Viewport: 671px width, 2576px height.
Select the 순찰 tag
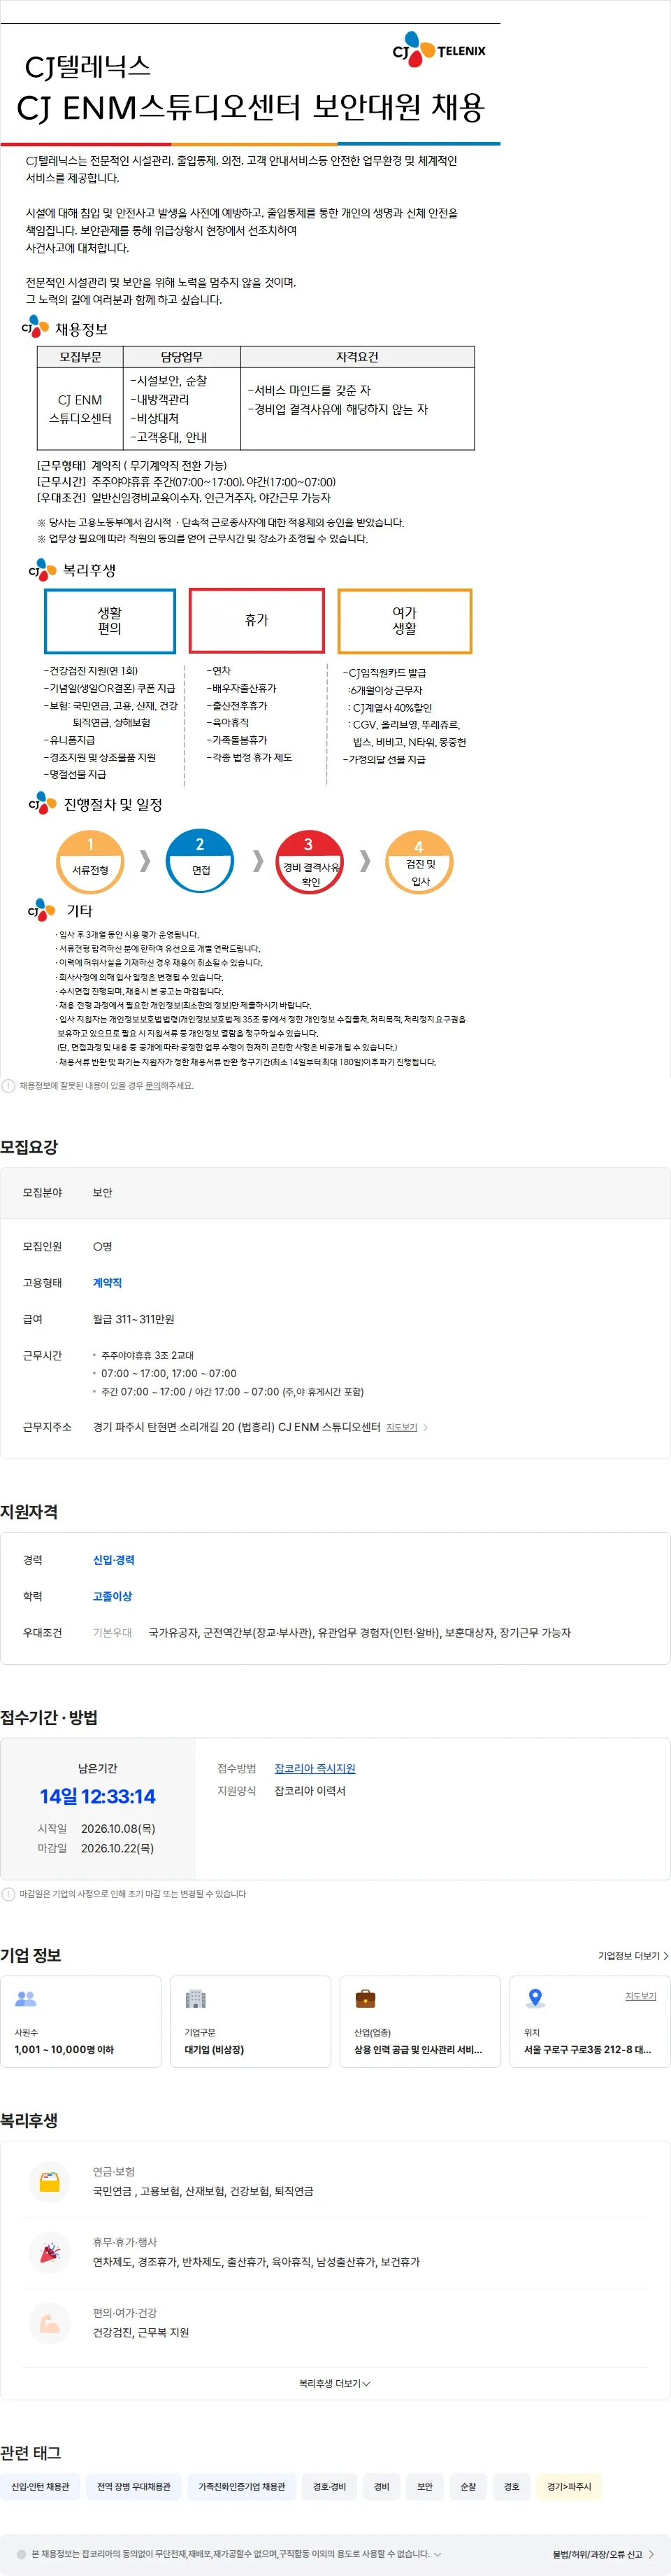coord(468,2486)
